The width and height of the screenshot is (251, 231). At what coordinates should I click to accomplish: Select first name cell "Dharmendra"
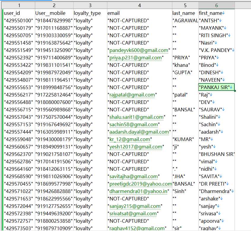[x=217, y=191]
